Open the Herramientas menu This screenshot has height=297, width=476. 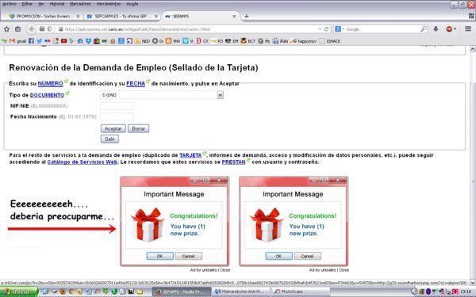tap(109, 4)
